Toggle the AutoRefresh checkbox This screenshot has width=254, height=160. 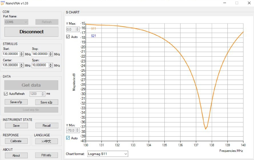click(x=6, y=94)
